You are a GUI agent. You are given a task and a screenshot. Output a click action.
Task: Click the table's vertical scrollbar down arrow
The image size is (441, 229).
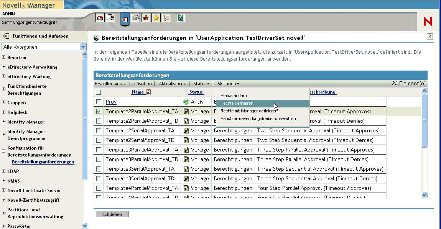point(424,195)
